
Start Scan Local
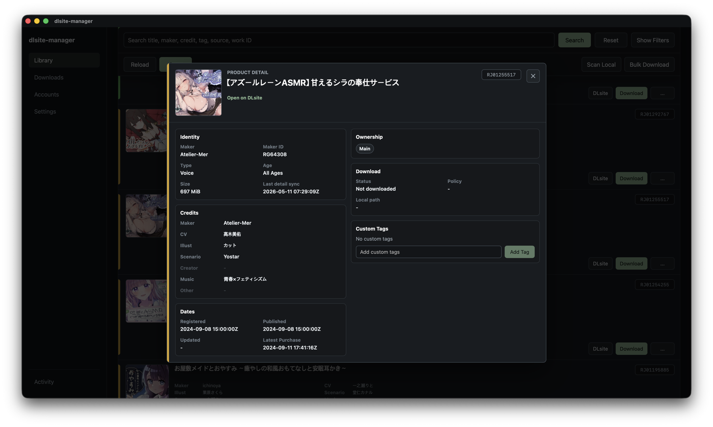(601, 65)
